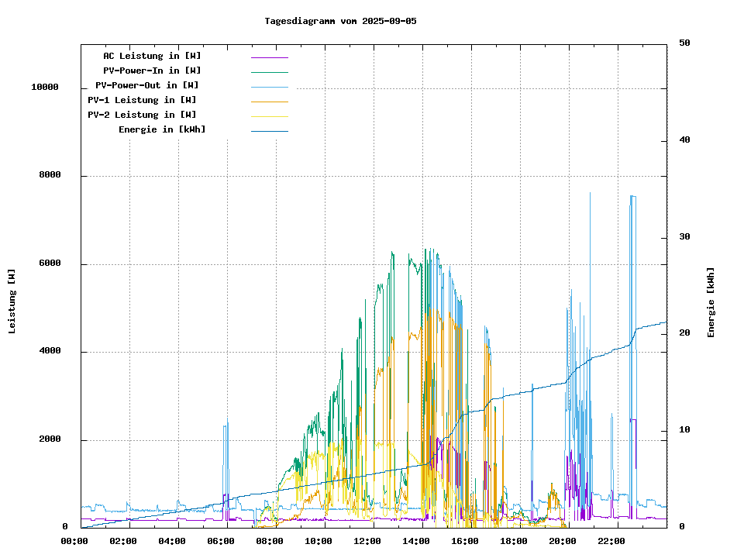Click the 10000 value on the left axis
Screen dimensions: 744x558
(45, 88)
